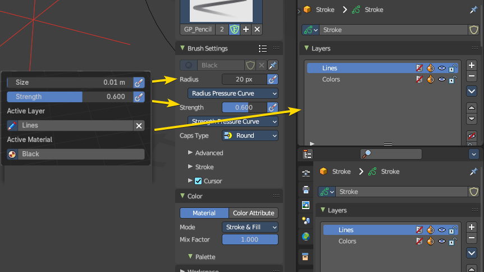Open outliner display mode icon
The image size is (484, 272).
[308, 154]
